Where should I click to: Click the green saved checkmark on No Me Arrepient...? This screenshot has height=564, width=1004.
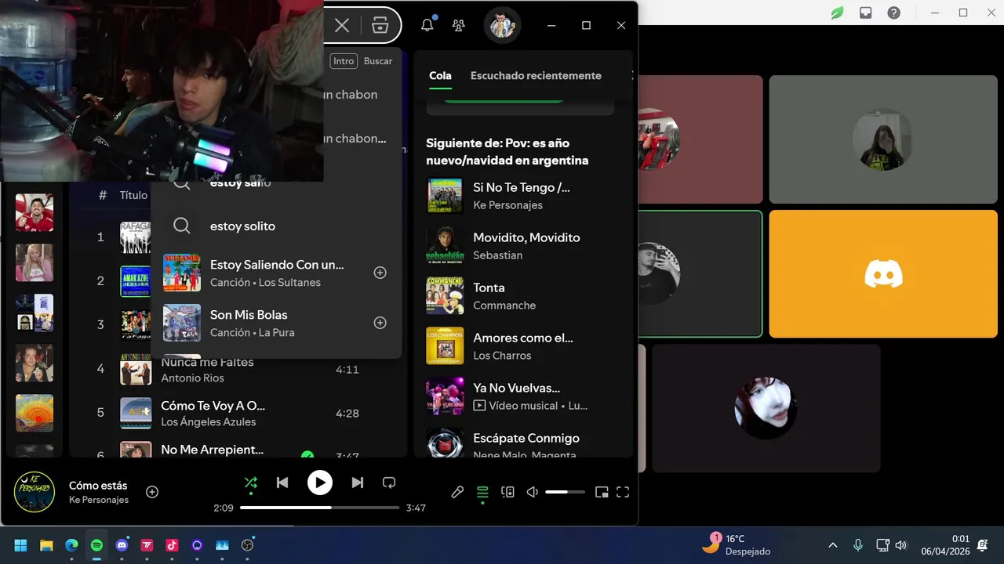(307, 454)
